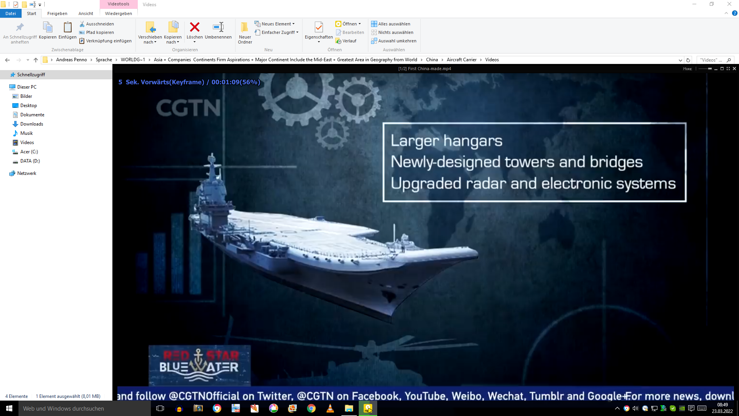739x416 pixels.
Task: Click Auswahl umkehren
Action: click(394, 41)
